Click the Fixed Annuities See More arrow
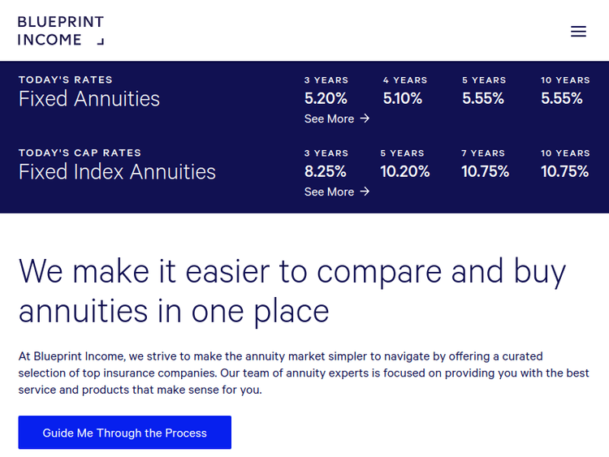609x457 pixels. [x=365, y=119]
